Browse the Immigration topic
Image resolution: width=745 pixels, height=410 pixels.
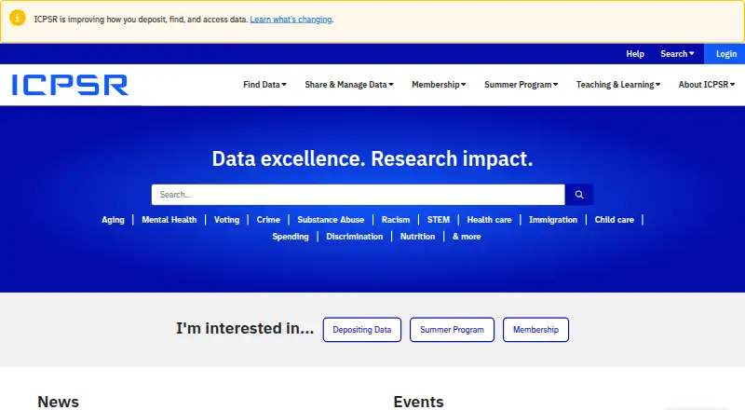point(553,220)
